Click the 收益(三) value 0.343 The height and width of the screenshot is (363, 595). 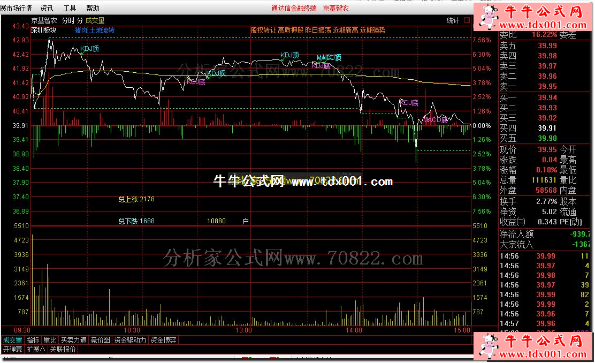pyautogui.click(x=547, y=222)
